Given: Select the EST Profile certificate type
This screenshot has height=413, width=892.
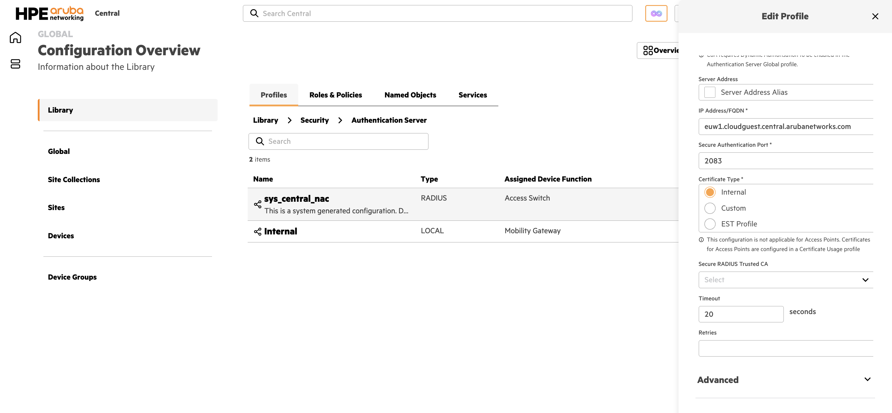Looking at the screenshot, I should [x=709, y=224].
